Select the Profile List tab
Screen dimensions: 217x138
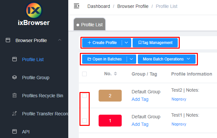coord(90,24)
